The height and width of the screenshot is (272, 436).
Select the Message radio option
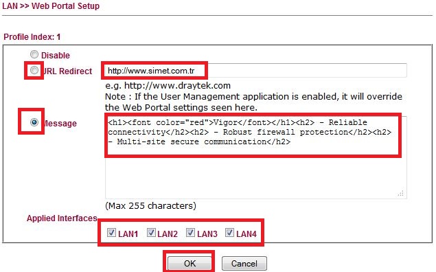tap(34, 122)
